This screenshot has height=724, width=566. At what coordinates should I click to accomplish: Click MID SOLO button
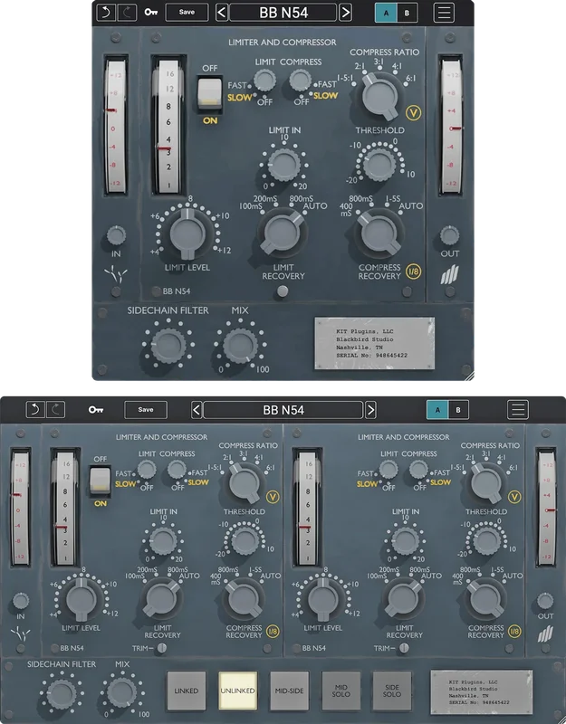tap(341, 691)
